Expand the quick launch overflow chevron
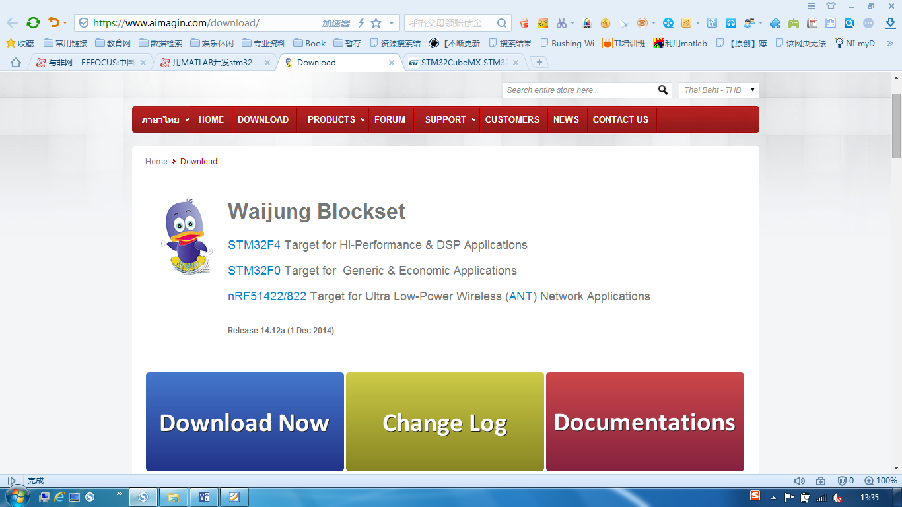The height and width of the screenshot is (507, 902). pyautogui.click(x=120, y=494)
